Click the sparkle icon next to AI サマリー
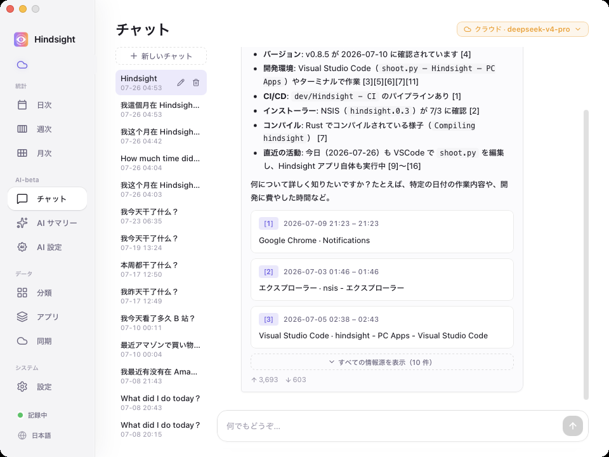 tap(22, 223)
